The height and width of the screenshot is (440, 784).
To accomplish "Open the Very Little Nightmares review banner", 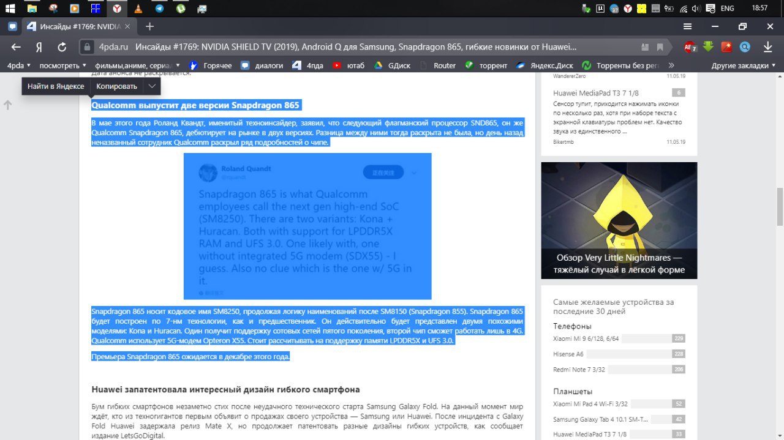I will point(619,220).
